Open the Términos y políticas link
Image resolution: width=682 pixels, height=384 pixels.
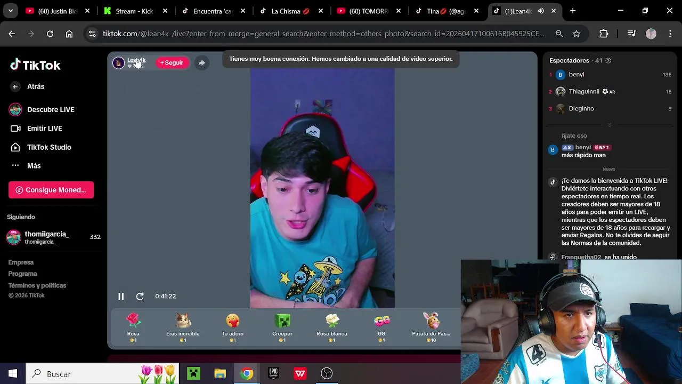[x=37, y=285]
